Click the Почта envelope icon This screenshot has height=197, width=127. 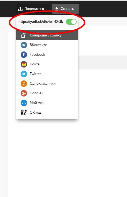click(24, 64)
